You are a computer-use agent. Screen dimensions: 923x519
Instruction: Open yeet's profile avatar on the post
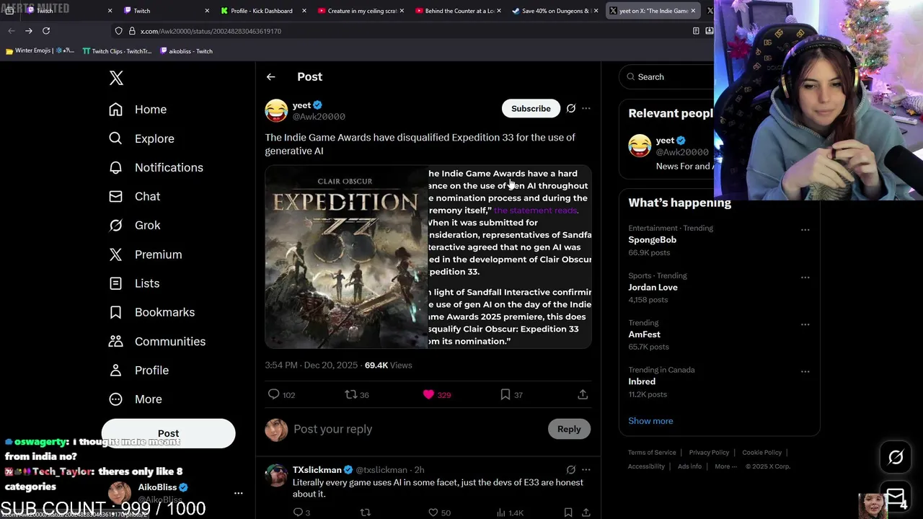point(276,110)
